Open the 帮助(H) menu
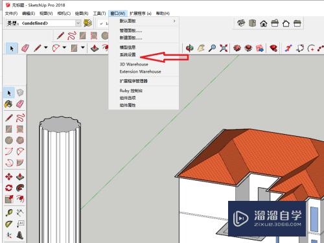The width and height of the screenshot is (324, 243). pyautogui.click(x=163, y=14)
